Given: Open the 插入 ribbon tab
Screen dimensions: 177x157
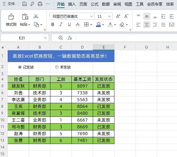Looking at the screenshot, I should [x=72, y=4].
